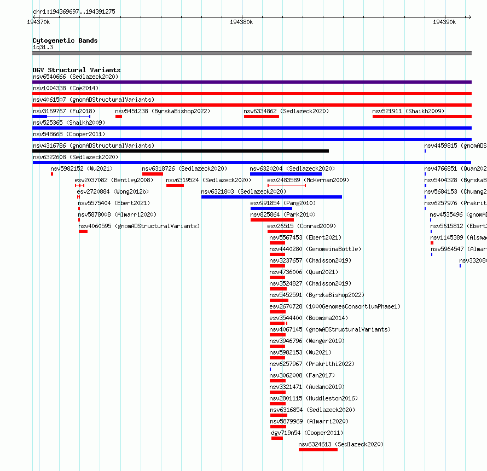Screen dimensions: 487x471
Task: Open nsv6322608 (Sedlazeck2020) label
Action: click(x=76, y=157)
